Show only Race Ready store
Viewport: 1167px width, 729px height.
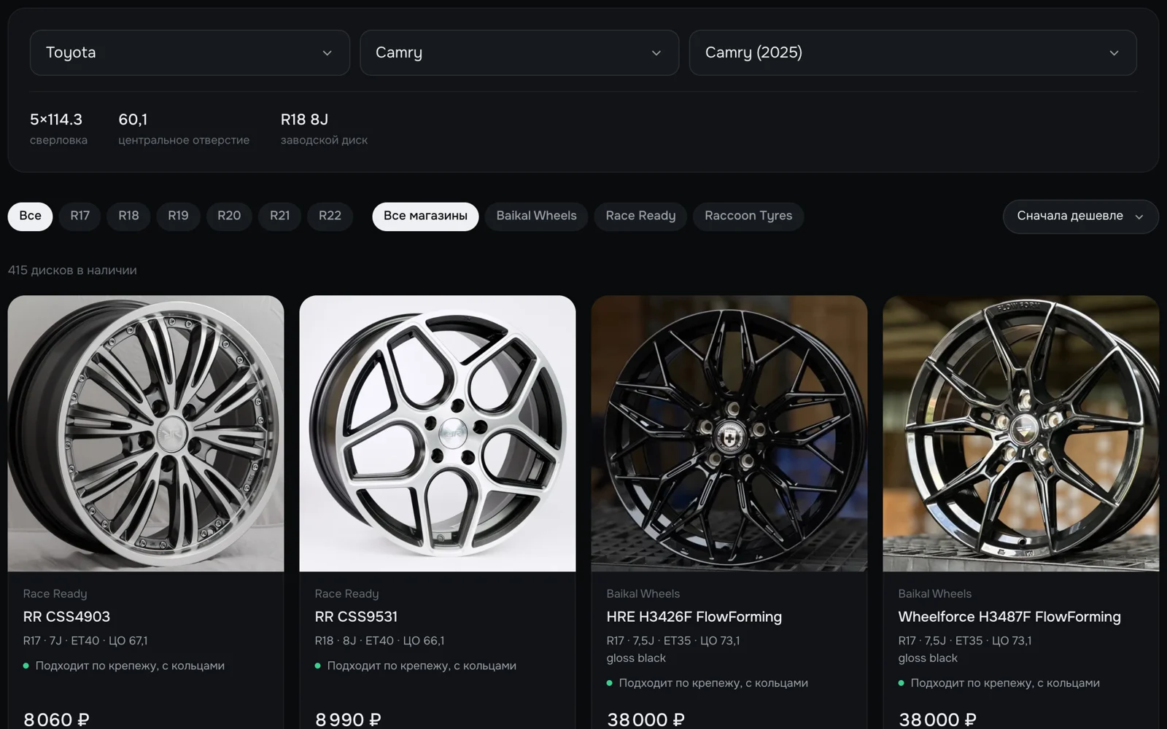pos(640,217)
